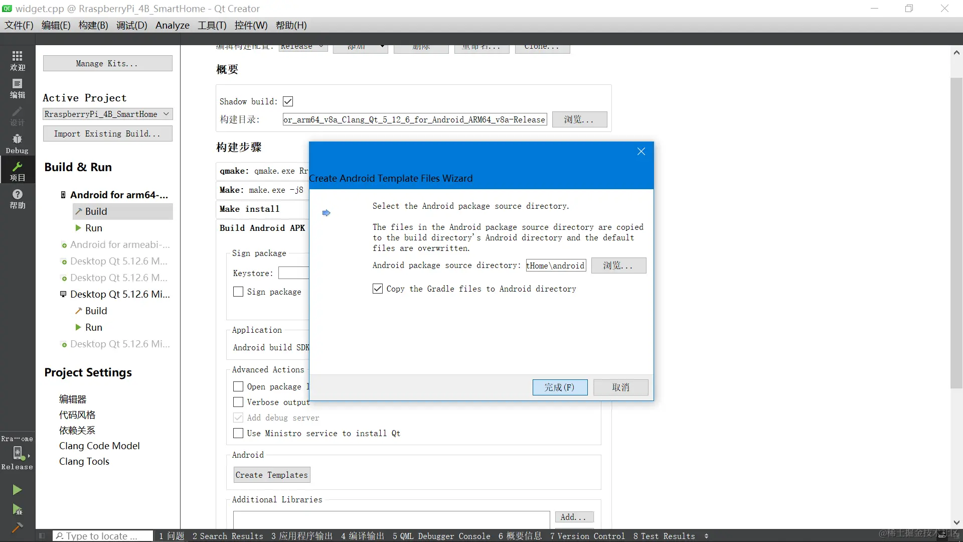Click the desktop monitor icon beside Desktop Qt 5.12.6 Mi

click(63, 294)
